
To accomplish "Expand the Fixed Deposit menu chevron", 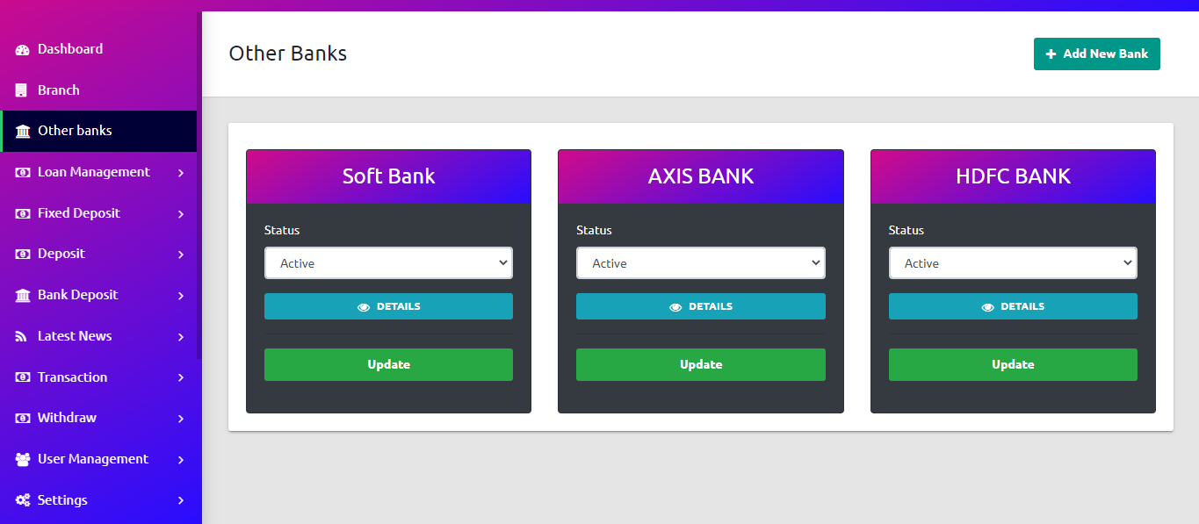I will (x=181, y=214).
